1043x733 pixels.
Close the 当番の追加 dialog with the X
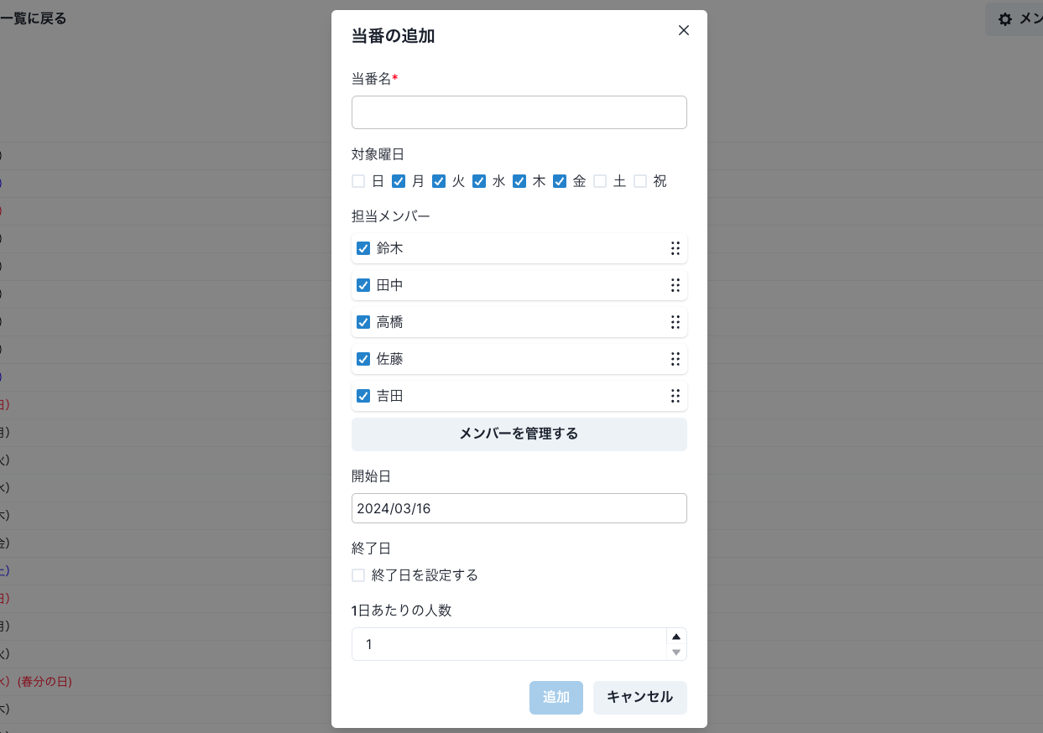(683, 30)
